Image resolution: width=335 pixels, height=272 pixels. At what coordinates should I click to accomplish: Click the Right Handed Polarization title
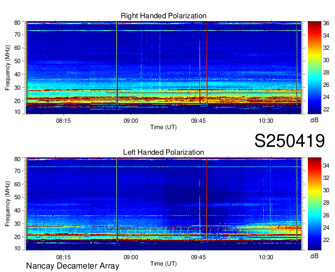click(164, 16)
